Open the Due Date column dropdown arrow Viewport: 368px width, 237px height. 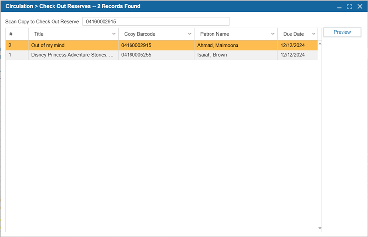click(x=314, y=34)
